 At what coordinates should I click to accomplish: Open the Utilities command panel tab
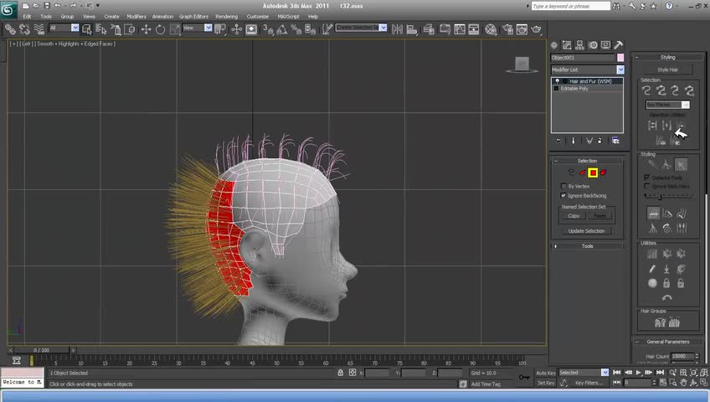pos(618,45)
